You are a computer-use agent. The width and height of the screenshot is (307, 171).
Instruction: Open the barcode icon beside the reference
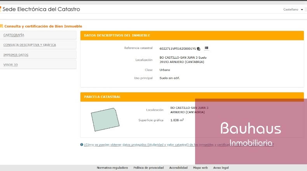[x=206, y=48]
